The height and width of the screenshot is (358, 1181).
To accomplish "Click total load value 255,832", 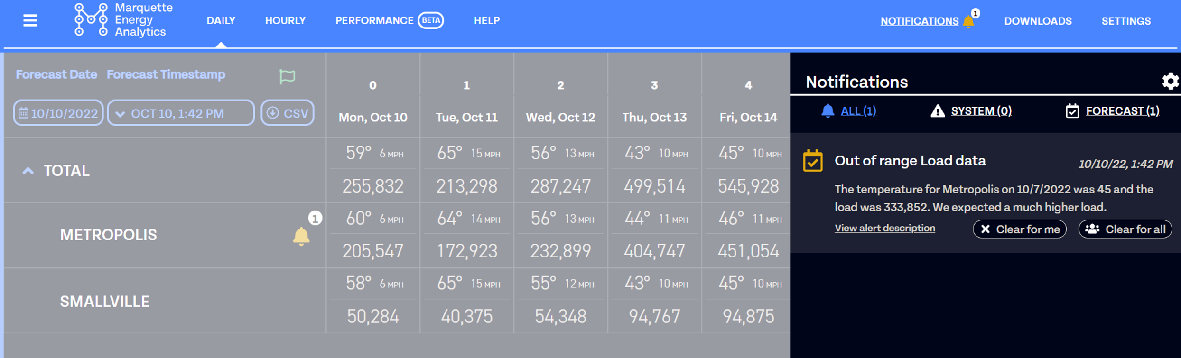I will point(373,186).
